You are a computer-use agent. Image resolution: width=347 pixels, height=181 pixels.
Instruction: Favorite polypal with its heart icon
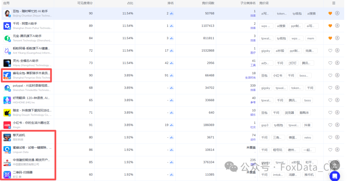coord(330,88)
